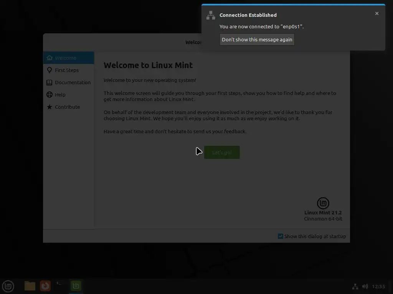Image resolution: width=393 pixels, height=294 pixels.
Task: Click the home icon beside Welcome
Action: click(x=50, y=58)
